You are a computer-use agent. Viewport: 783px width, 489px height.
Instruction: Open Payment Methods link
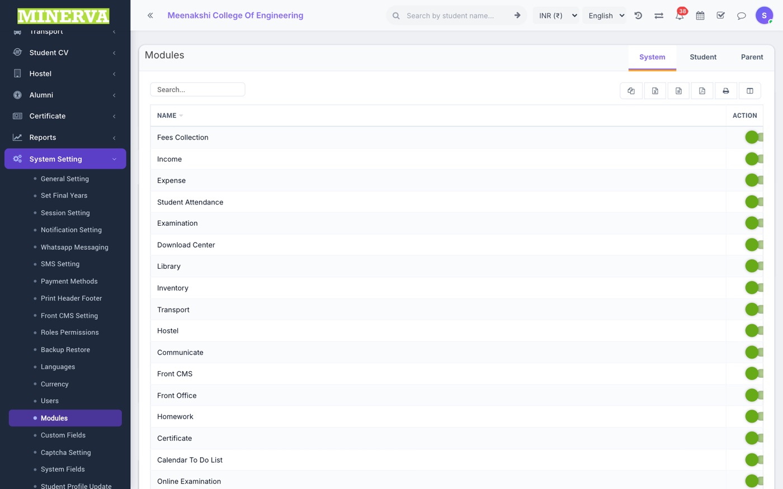click(69, 281)
